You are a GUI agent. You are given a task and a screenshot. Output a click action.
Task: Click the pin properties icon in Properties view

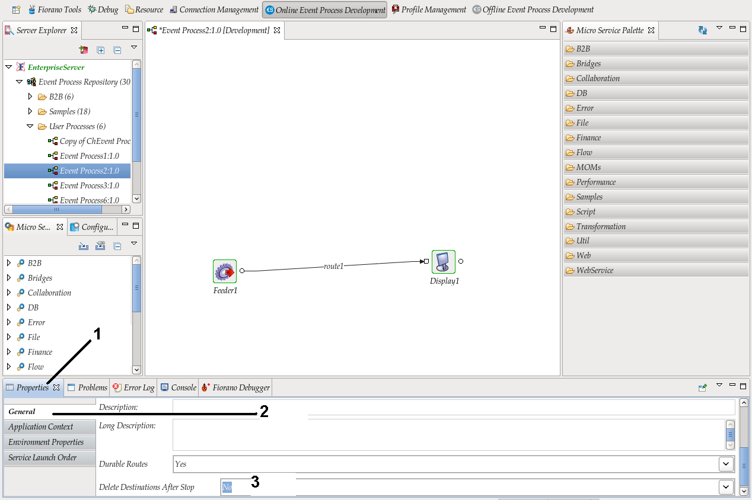click(703, 387)
